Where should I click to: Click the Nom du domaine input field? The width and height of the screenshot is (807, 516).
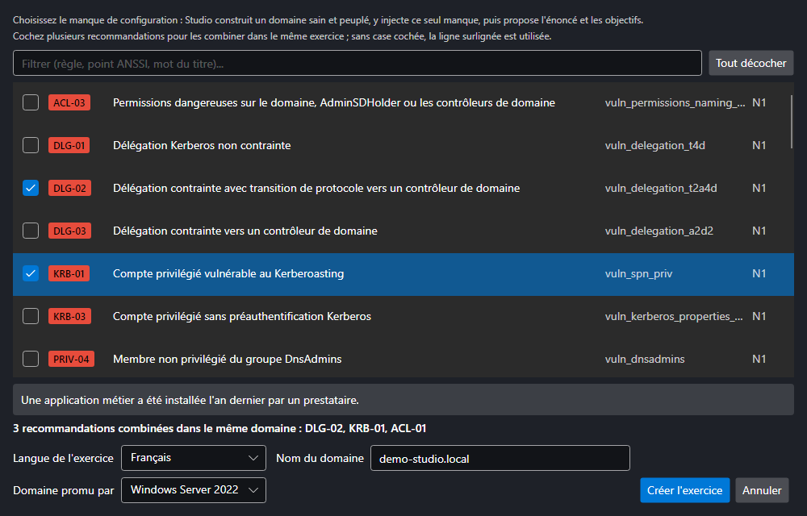tap(500, 458)
